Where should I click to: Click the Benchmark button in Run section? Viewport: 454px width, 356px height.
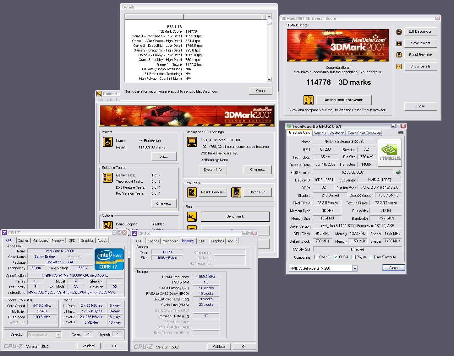[235, 217]
